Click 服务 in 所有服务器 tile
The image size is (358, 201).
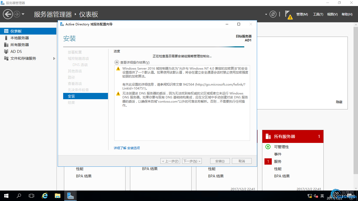coord(278,161)
